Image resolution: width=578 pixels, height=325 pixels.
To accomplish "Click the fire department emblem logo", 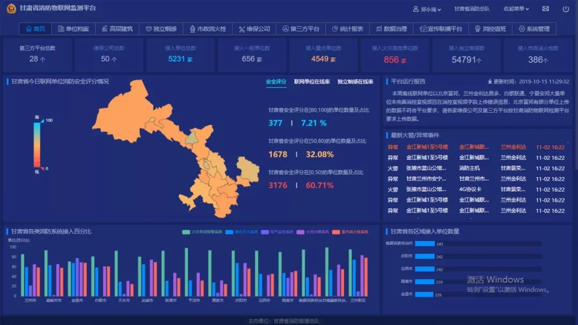I will (x=11, y=8).
